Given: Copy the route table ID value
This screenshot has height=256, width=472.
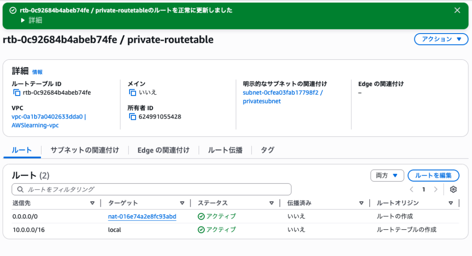Looking at the screenshot, I should click(x=17, y=93).
